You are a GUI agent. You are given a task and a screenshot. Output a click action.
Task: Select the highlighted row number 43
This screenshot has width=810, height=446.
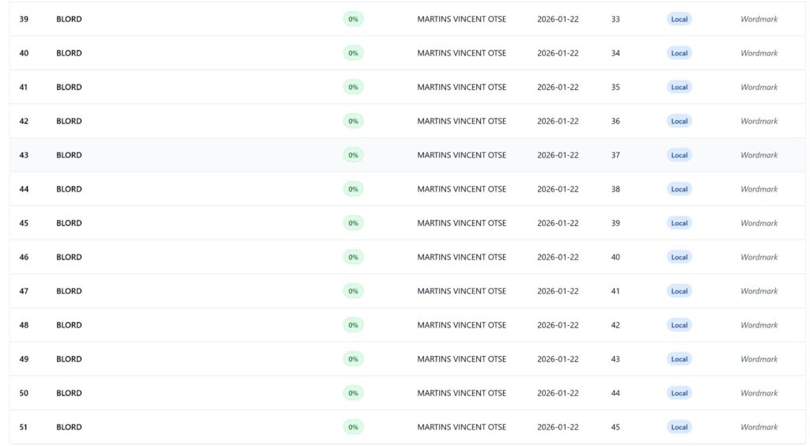[x=24, y=155]
